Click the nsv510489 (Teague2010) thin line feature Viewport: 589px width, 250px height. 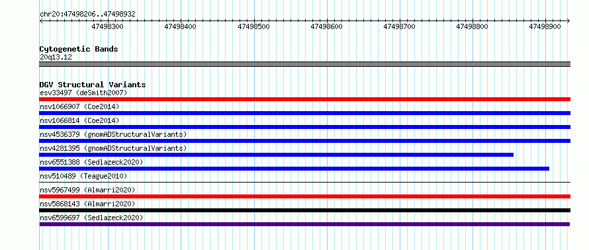[x=304, y=183]
